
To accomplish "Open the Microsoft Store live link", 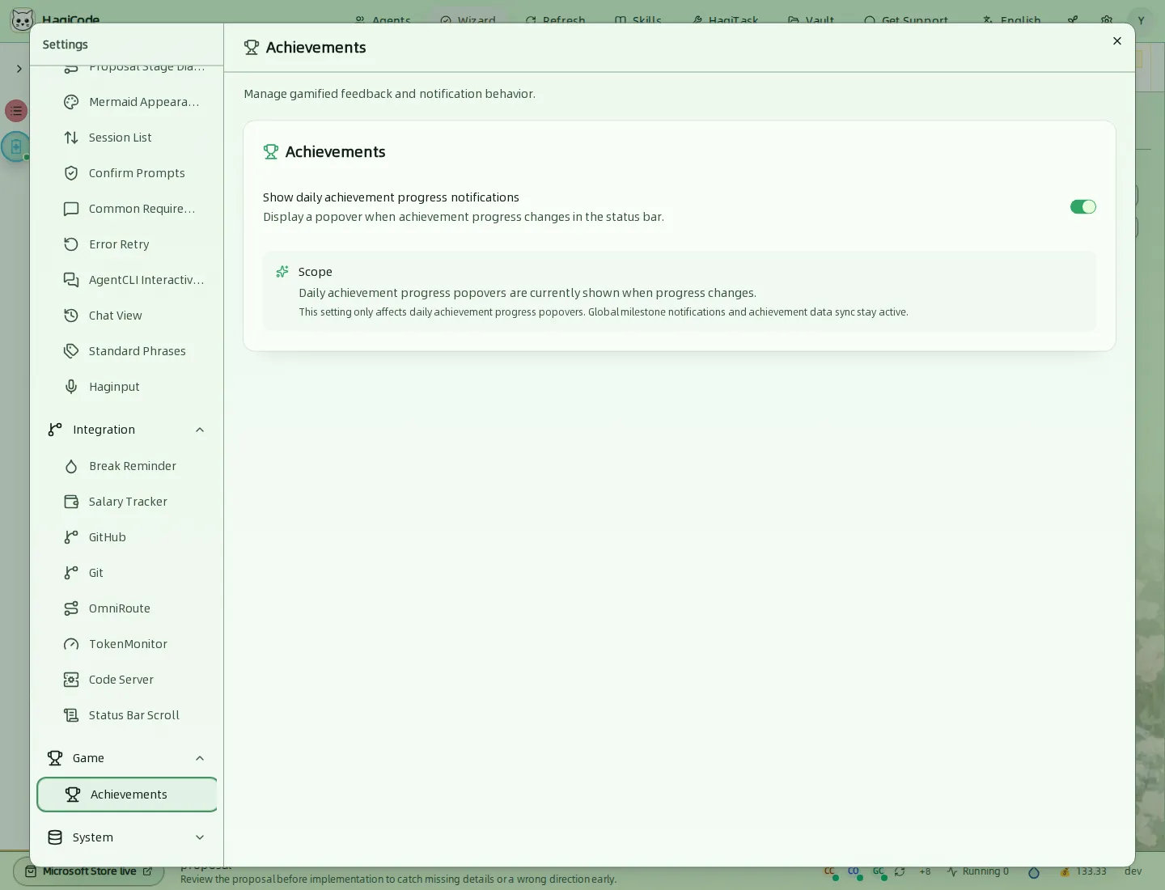I will tap(88, 871).
